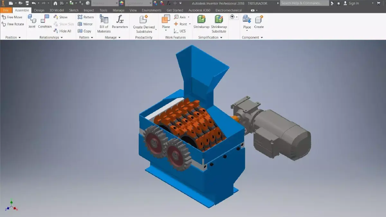
Task: Save the document with floppy icon
Action: tap(27, 3)
